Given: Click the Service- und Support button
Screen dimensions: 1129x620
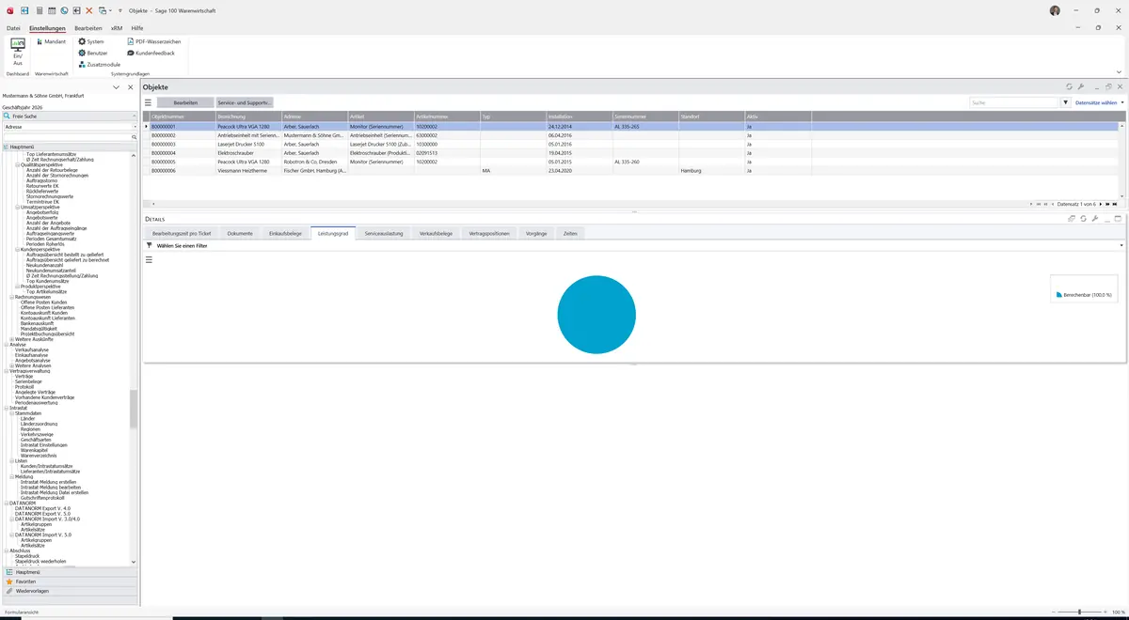Looking at the screenshot, I should click(245, 102).
